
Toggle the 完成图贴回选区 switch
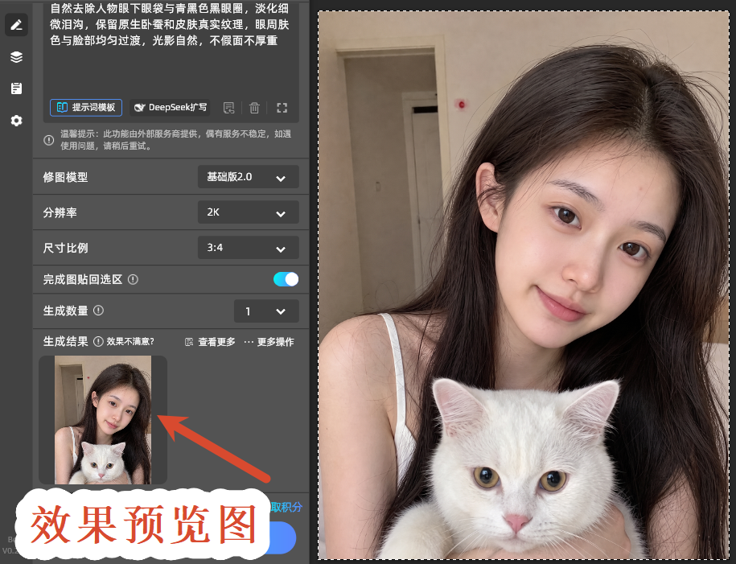click(286, 279)
